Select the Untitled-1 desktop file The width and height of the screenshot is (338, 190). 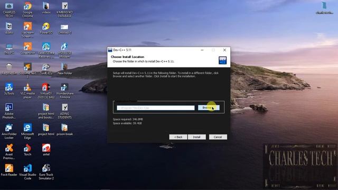pos(64,28)
